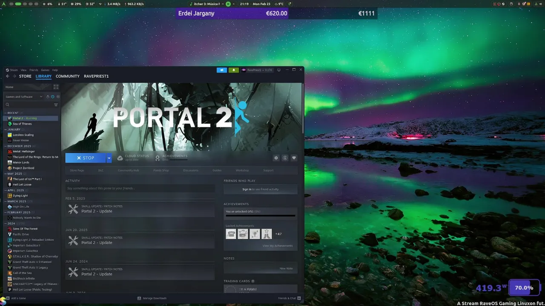The image size is (545, 306).
Task: Select Sea of Thieves in library
Action: pos(22,124)
